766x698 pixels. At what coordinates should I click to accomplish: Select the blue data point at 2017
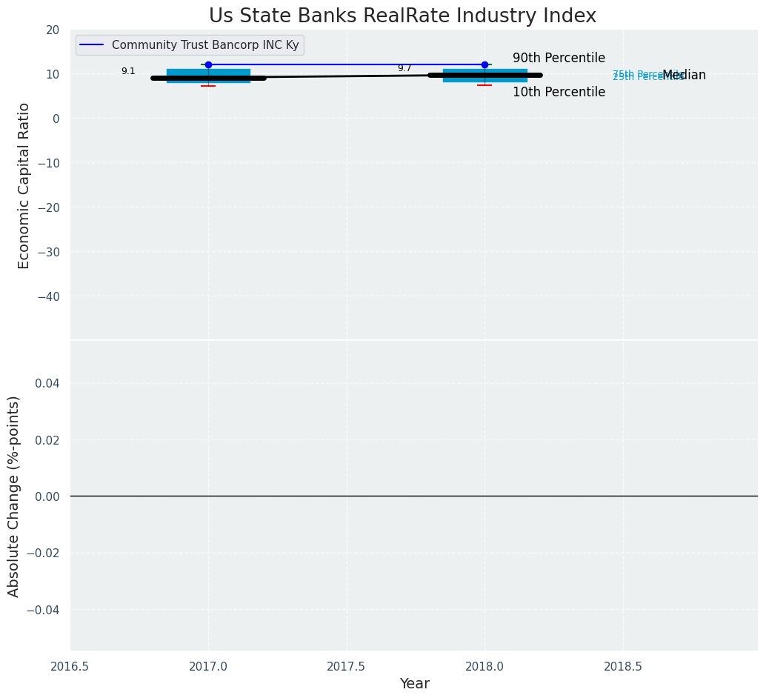(x=208, y=64)
